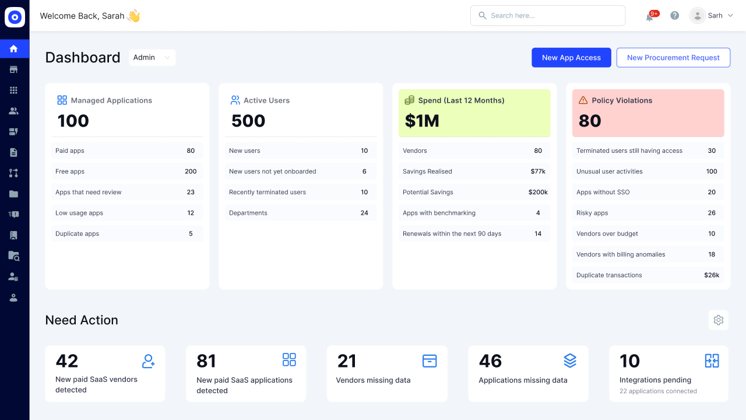The height and width of the screenshot is (420, 746).
Task: Click the circular app logo top-left
Action: click(15, 17)
